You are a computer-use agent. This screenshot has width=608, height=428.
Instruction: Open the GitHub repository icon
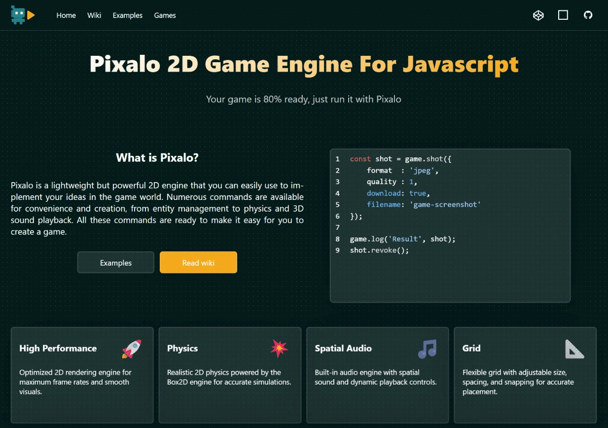(x=588, y=15)
